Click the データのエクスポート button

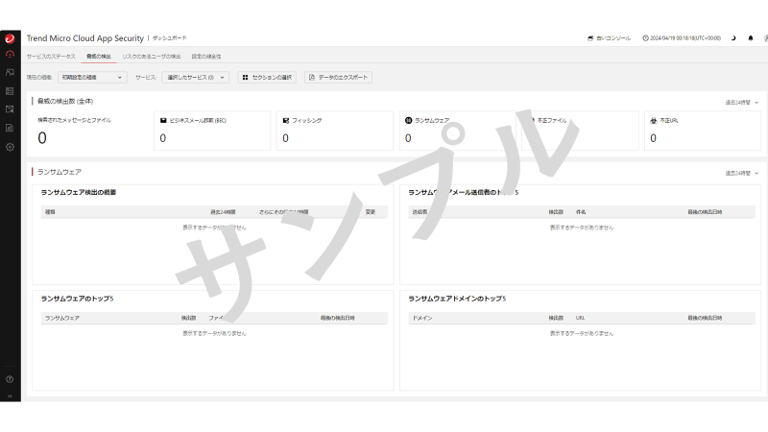(x=338, y=77)
